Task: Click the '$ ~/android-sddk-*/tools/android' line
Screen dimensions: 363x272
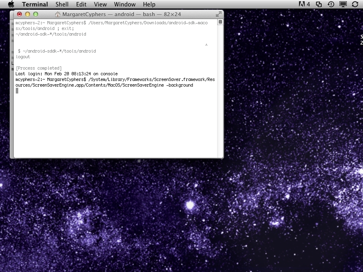Action: [57, 51]
